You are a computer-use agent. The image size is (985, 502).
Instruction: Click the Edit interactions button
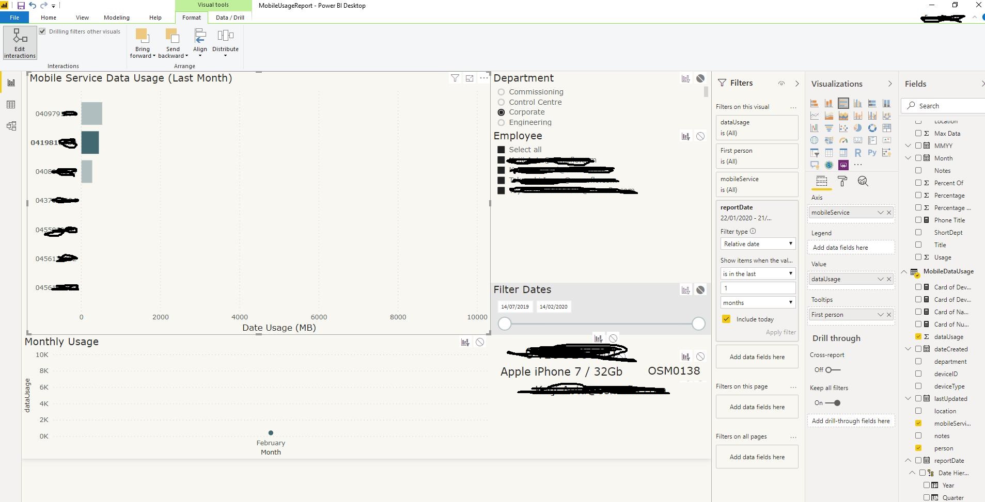pyautogui.click(x=20, y=43)
